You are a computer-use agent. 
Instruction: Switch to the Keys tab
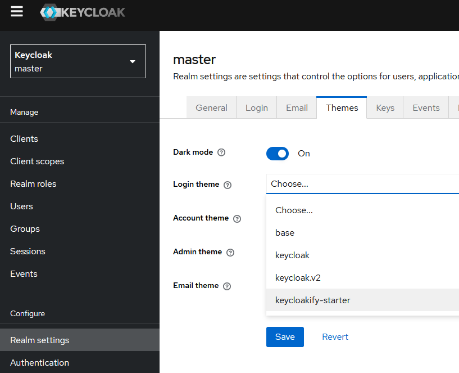385,108
